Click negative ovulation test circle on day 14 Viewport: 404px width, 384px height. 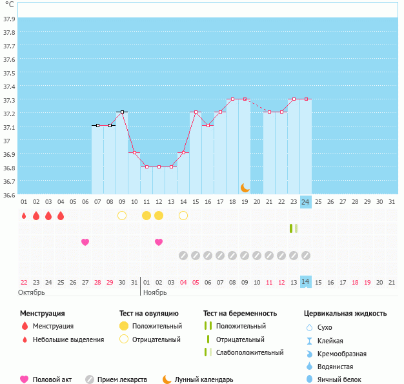pos(183,215)
